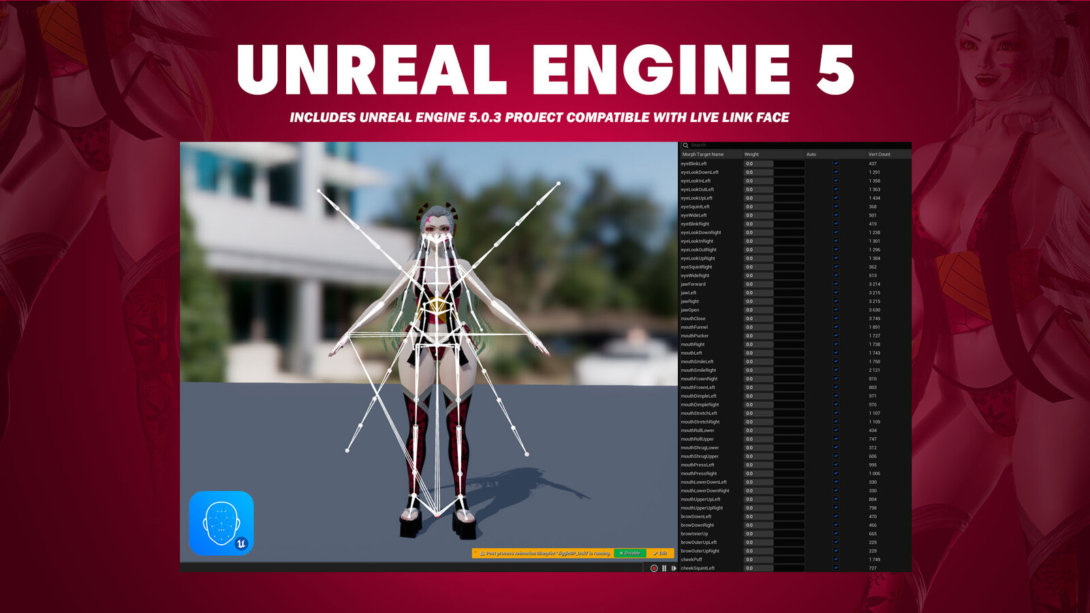Uncheck Auto for the jawOpen morph target
Viewport: 1090px width, 613px height.
point(837,310)
